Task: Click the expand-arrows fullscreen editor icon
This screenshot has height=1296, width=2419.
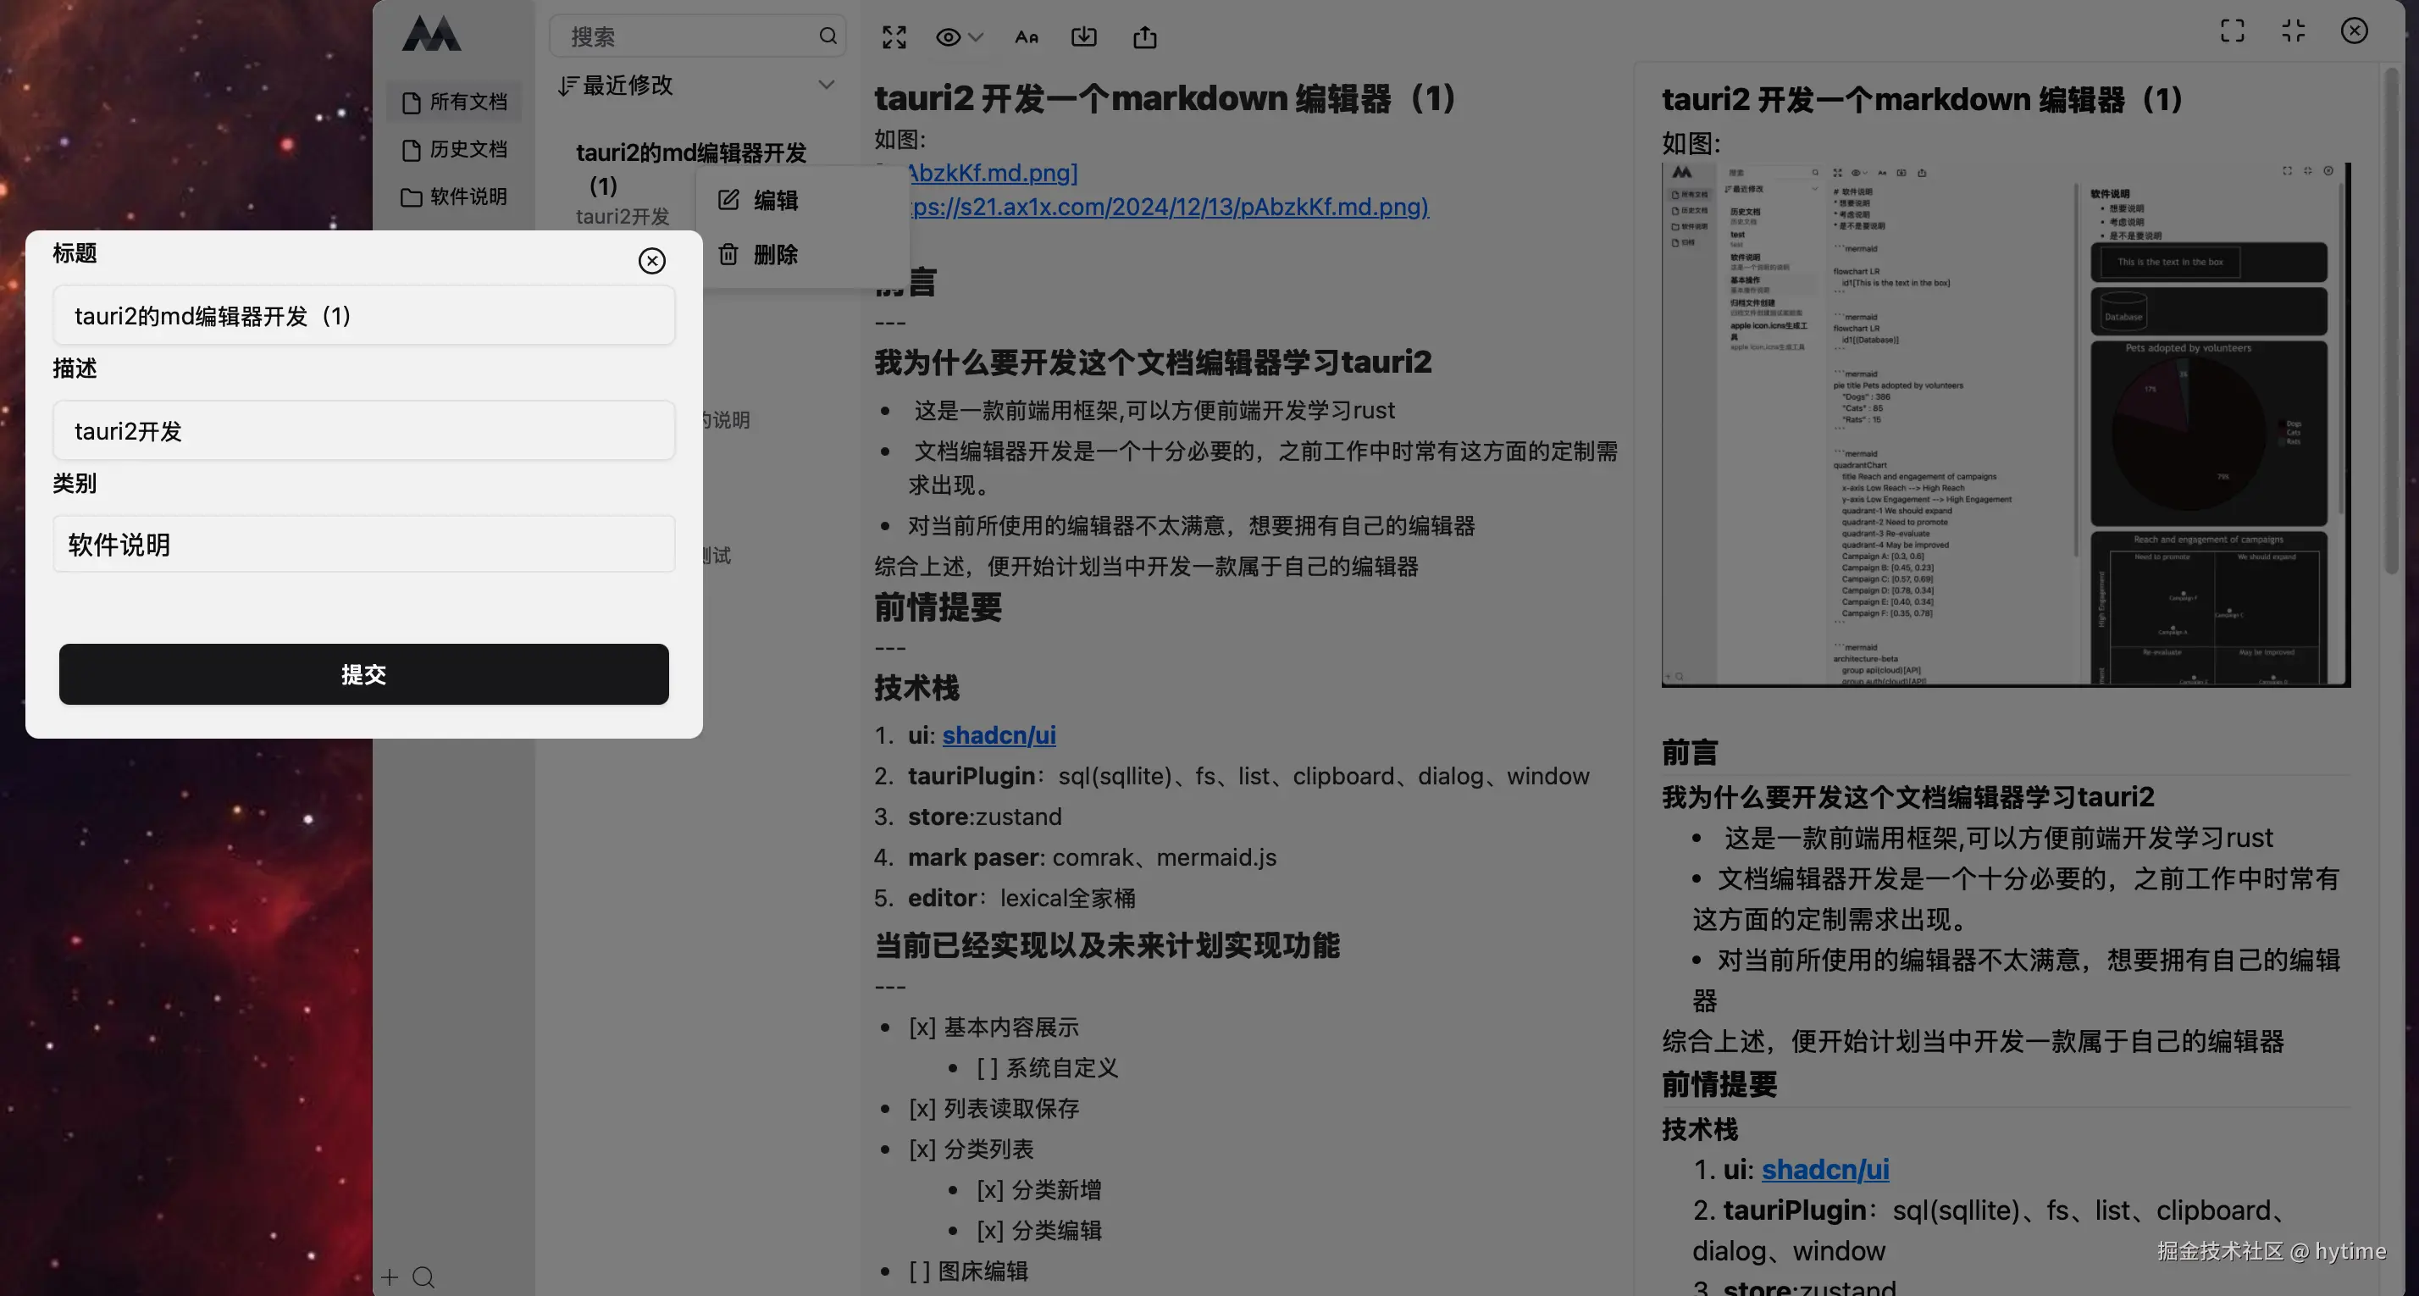Action: point(894,36)
